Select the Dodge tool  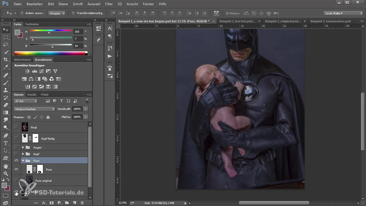[x=6, y=127]
